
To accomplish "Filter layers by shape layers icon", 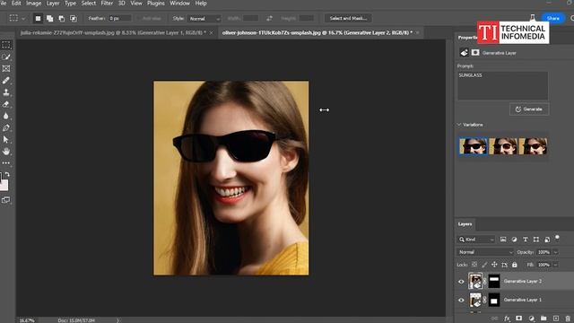I will pyautogui.click(x=536, y=240).
